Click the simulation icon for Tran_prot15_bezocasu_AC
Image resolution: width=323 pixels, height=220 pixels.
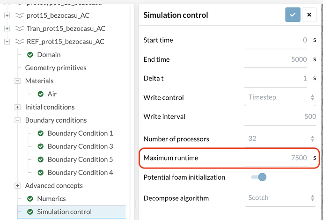pyautogui.click(x=19, y=29)
